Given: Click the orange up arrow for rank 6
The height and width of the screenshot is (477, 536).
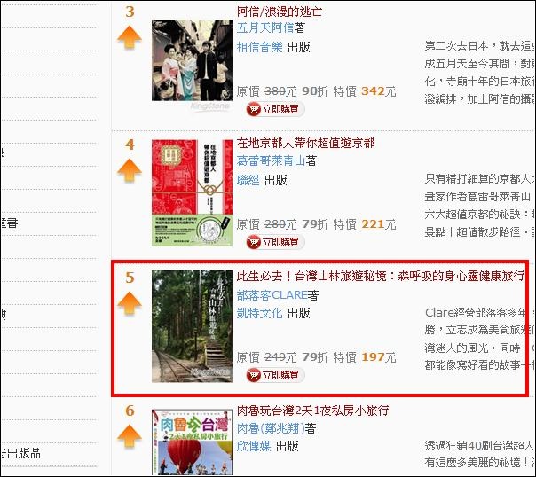Looking at the screenshot, I should [x=130, y=436].
